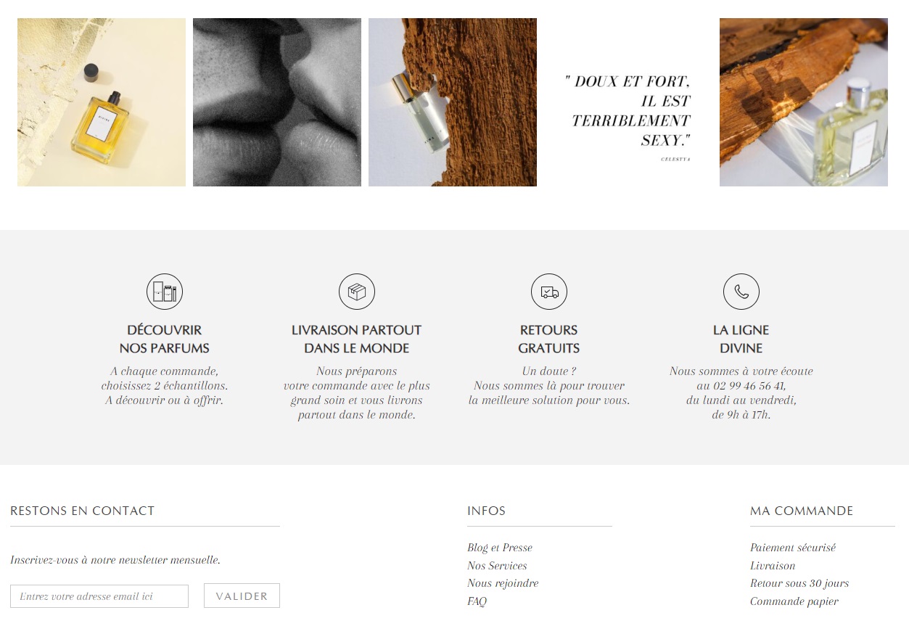Screen dimensions: 909x626
Task: Open the Blog et Presse link
Action: coord(500,548)
